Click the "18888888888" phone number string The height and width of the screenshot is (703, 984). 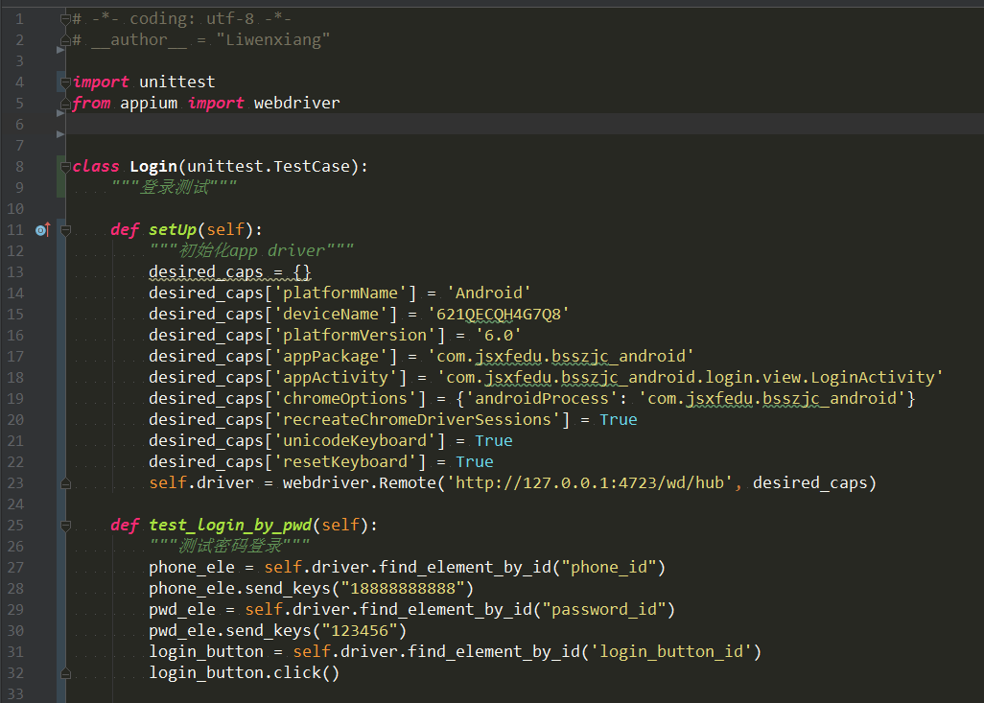coord(402,589)
